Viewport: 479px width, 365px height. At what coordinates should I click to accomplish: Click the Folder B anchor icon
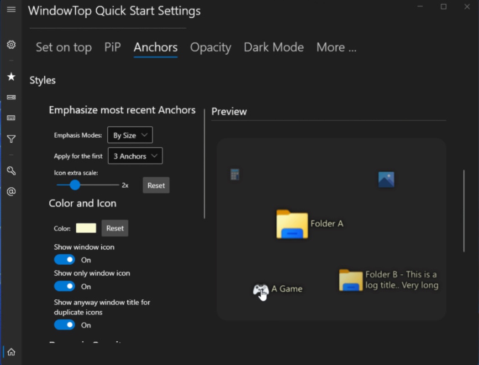click(351, 280)
